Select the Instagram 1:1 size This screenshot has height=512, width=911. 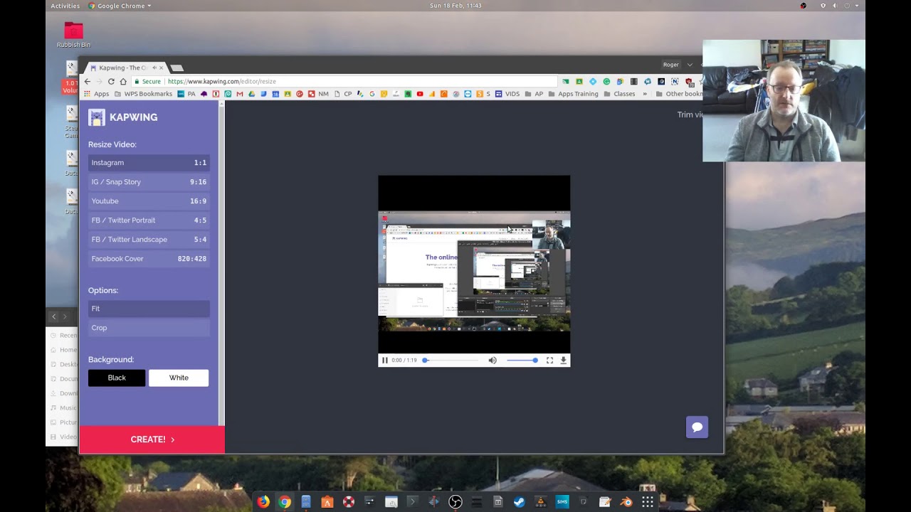coord(149,163)
